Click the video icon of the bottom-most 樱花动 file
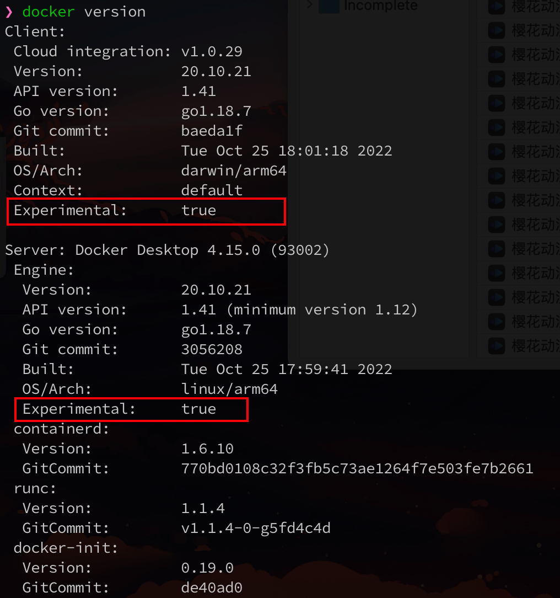The height and width of the screenshot is (598, 560). click(x=497, y=346)
